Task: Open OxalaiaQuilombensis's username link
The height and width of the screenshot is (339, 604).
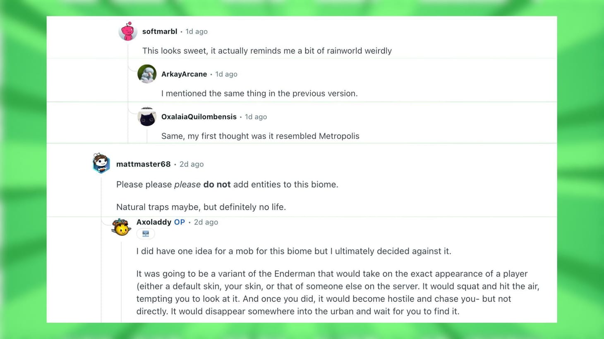Action: [x=199, y=116]
